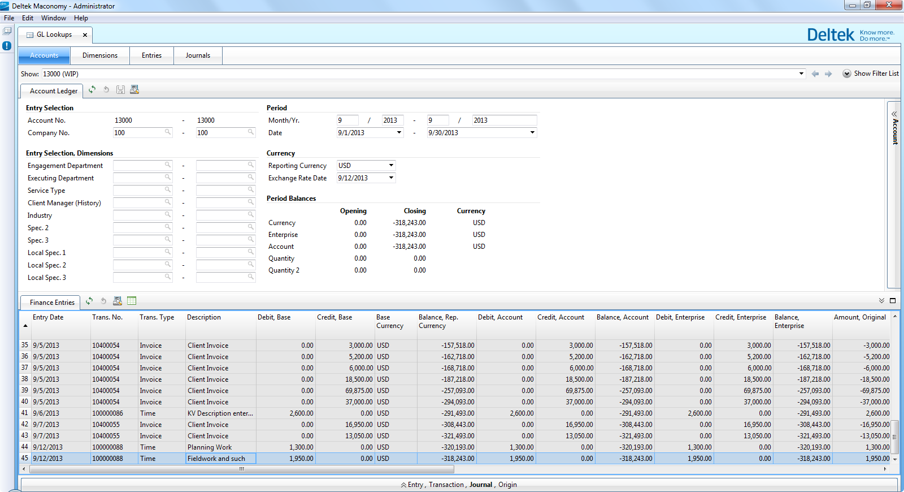Switch to the Journals tab

click(198, 55)
